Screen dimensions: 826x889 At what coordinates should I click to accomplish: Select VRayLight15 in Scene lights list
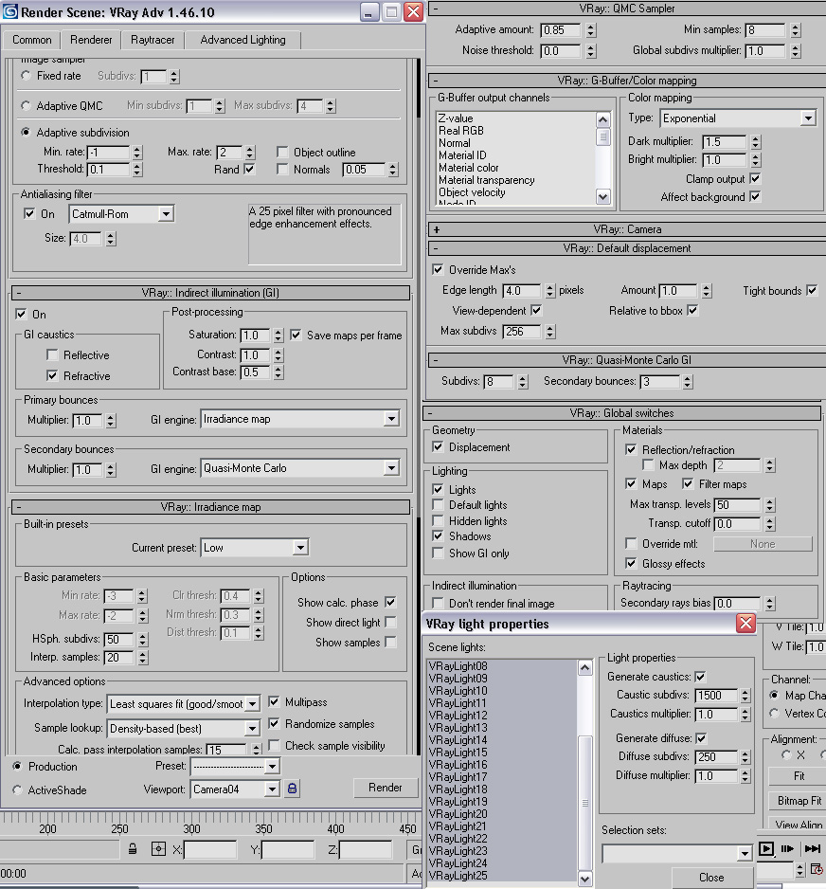pos(458,753)
